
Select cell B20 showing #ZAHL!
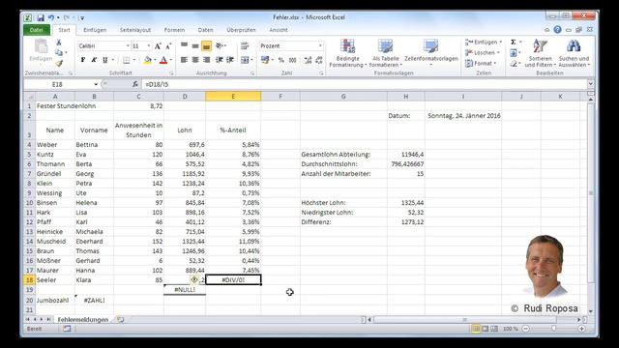tap(94, 301)
